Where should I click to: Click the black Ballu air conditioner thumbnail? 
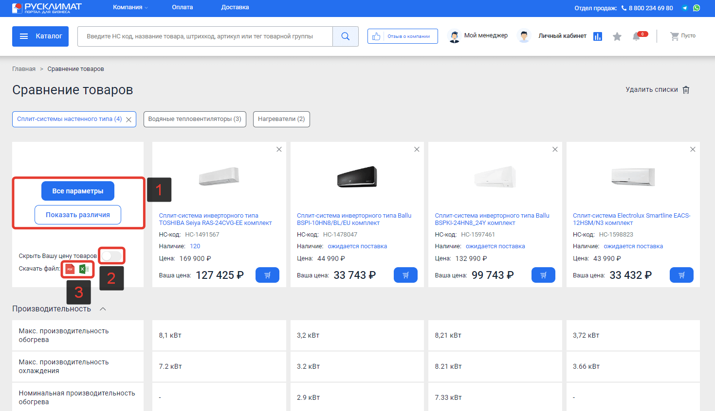[357, 177]
